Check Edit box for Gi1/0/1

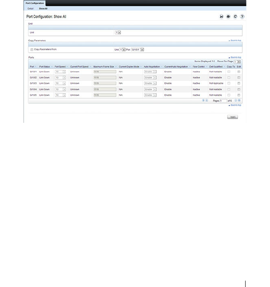[x=239, y=72]
